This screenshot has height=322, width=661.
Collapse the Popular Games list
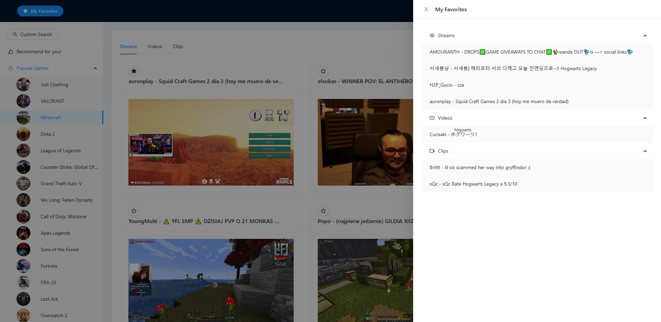(95, 68)
